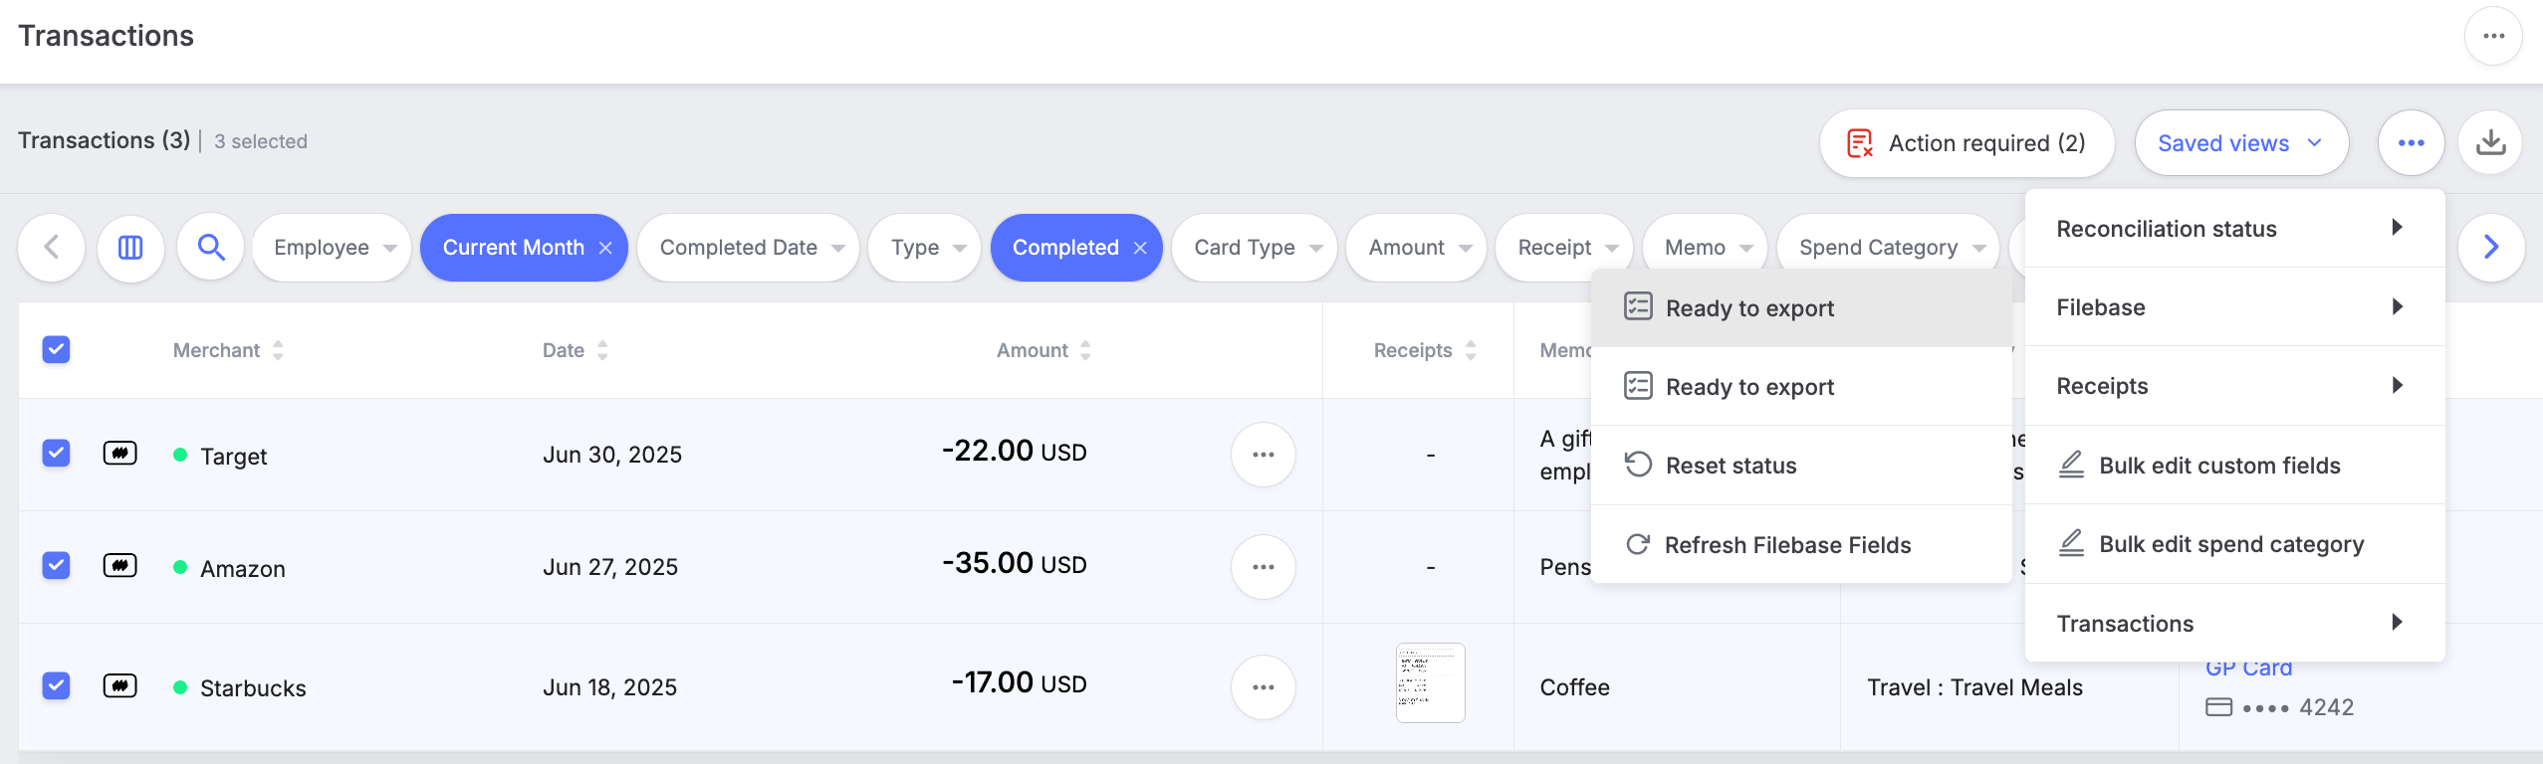Click the card icon in the Starbucks row
This screenshot has width=2543, height=764.
coord(120,686)
